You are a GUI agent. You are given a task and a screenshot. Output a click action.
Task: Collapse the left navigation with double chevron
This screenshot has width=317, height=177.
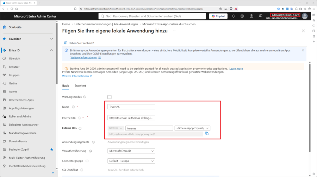pos(53,173)
